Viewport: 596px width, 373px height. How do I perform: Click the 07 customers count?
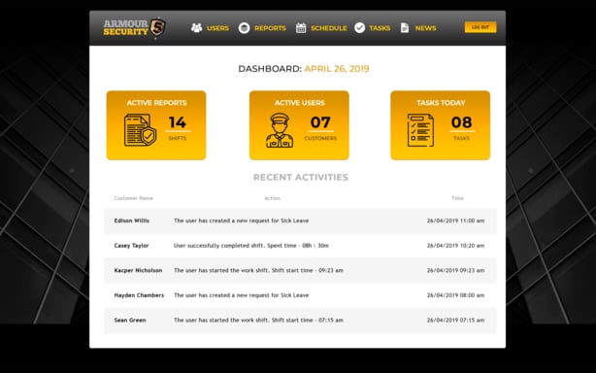point(320,122)
